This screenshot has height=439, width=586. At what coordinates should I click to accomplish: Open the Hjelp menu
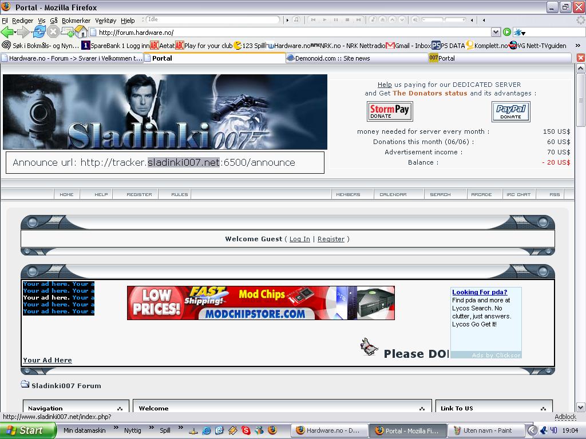[128, 21]
